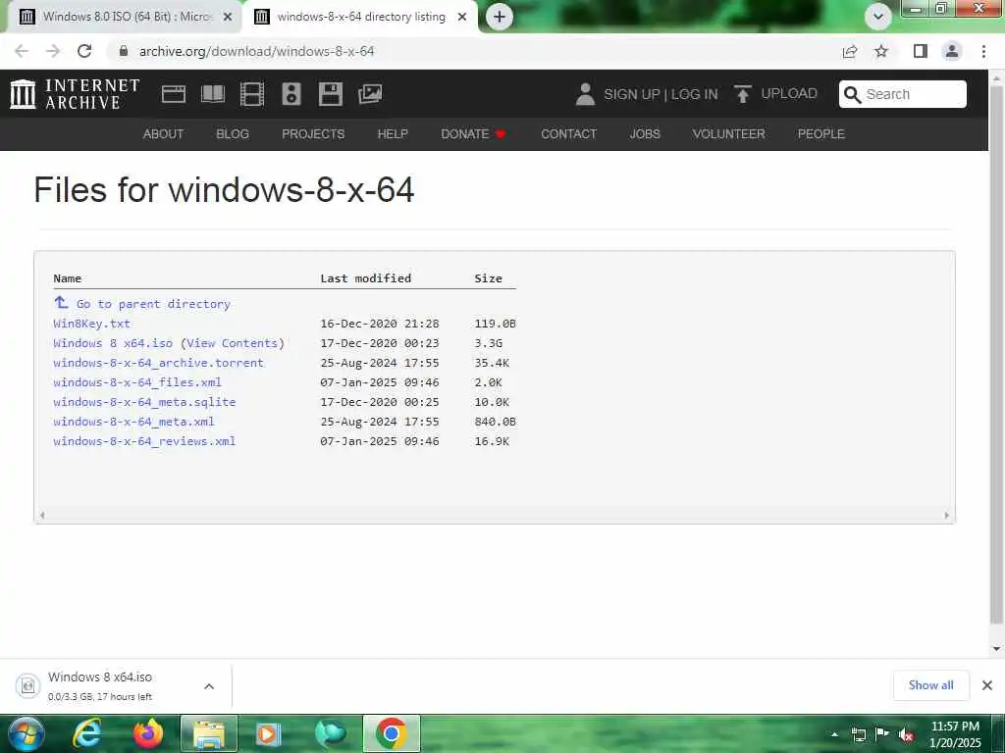Expand the download item options chevron
1005x753 pixels.
(209, 686)
